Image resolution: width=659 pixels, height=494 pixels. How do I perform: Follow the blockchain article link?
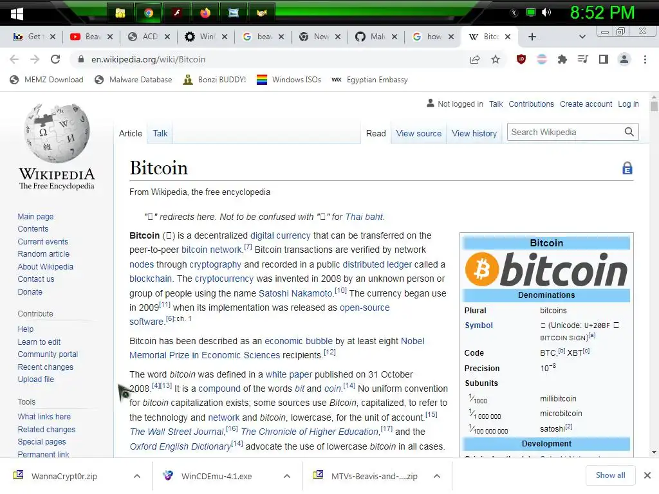[x=151, y=279]
